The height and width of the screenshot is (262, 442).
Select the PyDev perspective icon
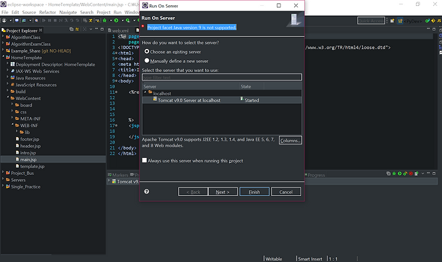click(x=400, y=21)
